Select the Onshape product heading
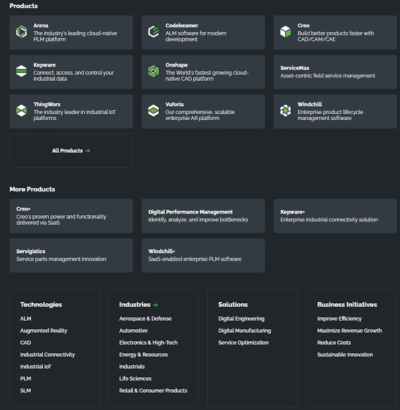Image resolution: width=400 pixels, height=410 pixels. [x=177, y=65]
